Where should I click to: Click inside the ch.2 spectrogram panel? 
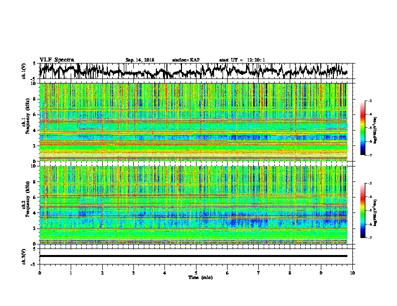[193, 205]
